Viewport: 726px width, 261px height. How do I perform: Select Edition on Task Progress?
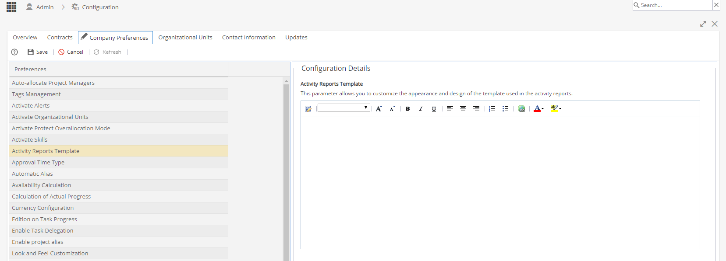[x=118, y=219]
